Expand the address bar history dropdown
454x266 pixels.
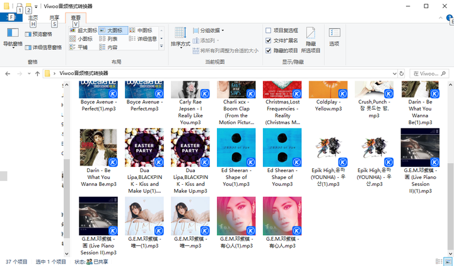[x=394, y=74]
